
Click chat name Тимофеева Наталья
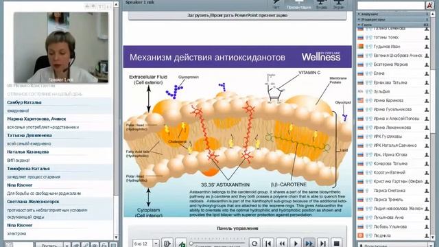[x=28, y=169]
